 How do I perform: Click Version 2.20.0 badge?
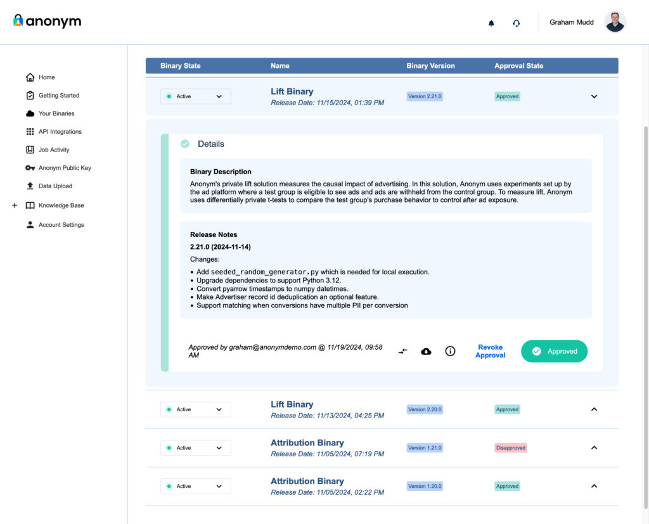point(425,409)
